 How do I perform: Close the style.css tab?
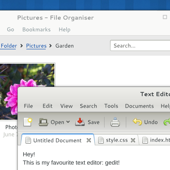[133, 140]
